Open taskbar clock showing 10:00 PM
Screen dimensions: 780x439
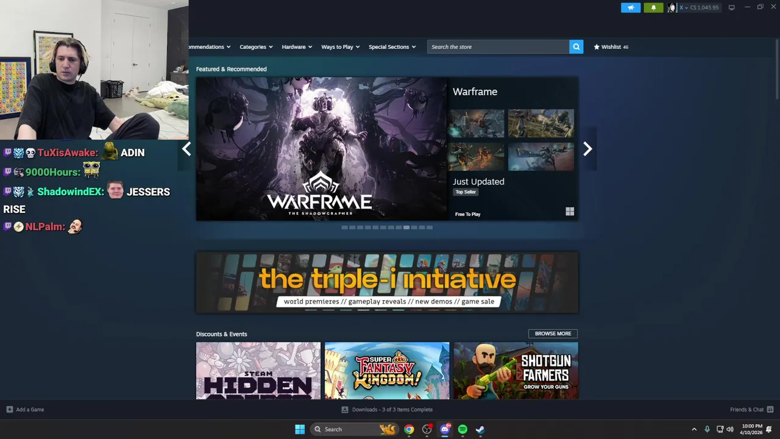click(x=751, y=429)
